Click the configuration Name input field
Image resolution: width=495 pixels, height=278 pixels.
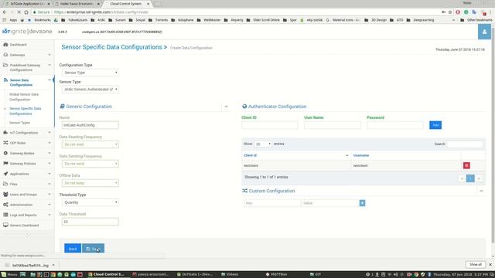[90, 125]
